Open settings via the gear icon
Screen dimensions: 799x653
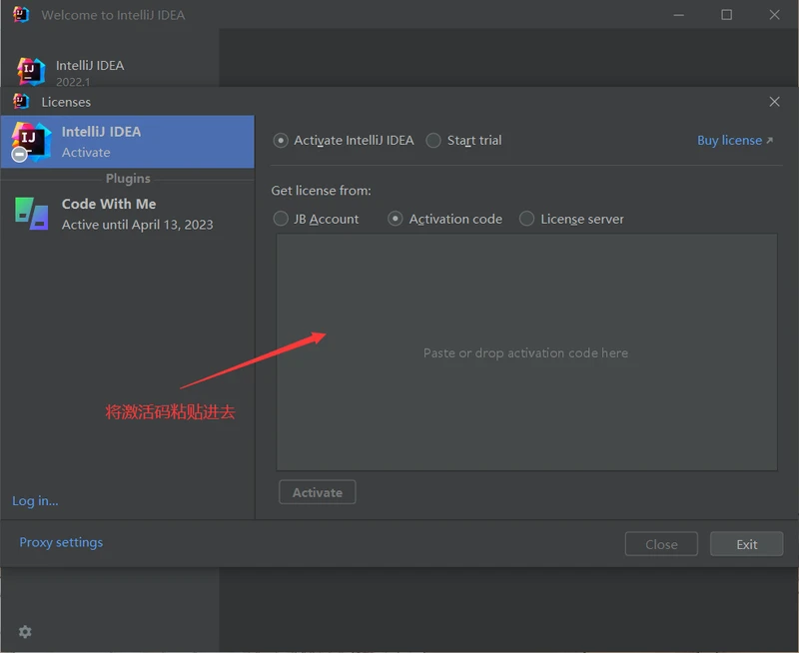(x=25, y=632)
